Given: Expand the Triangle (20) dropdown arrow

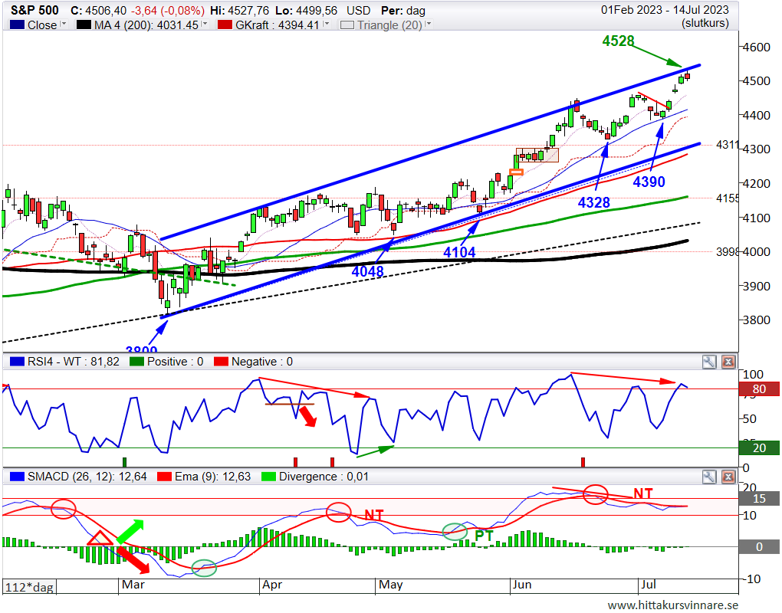Looking at the screenshot, I should tap(428, 24).
